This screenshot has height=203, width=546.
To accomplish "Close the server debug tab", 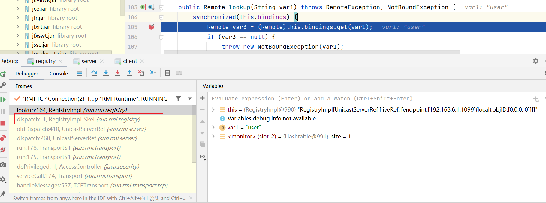I will point(102,61).
